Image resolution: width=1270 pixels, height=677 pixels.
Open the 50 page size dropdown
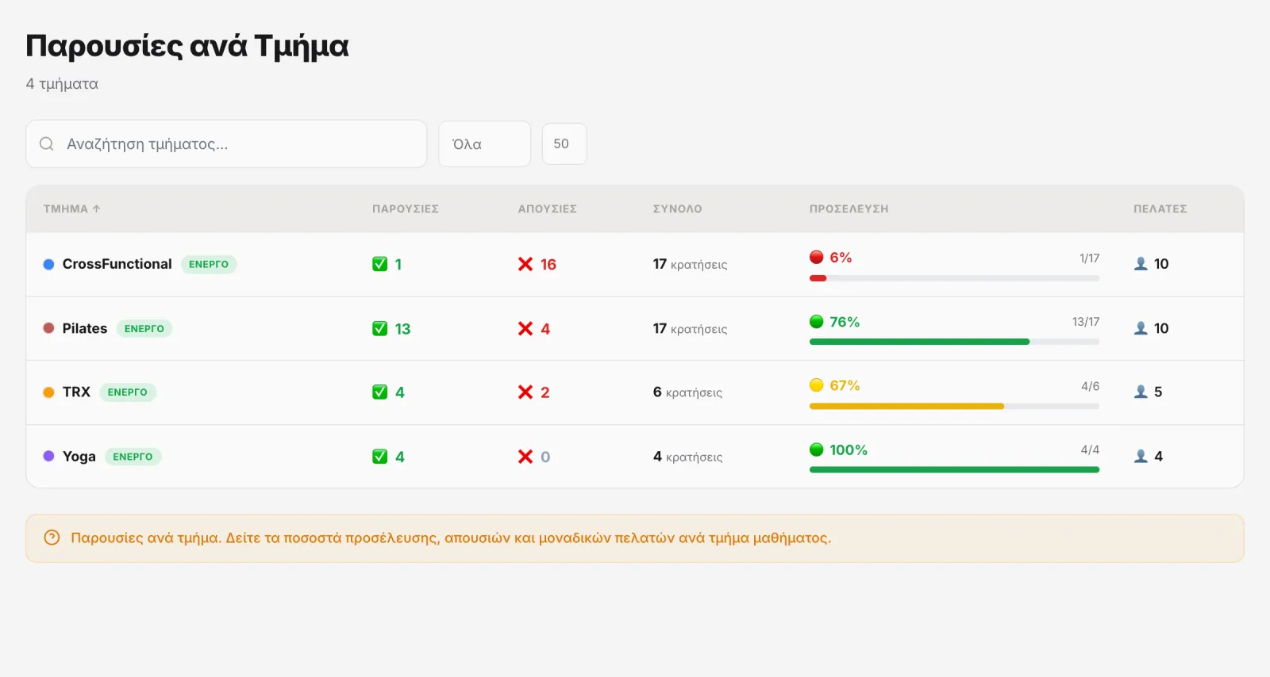pyautogui.click(x=564, y=143)
